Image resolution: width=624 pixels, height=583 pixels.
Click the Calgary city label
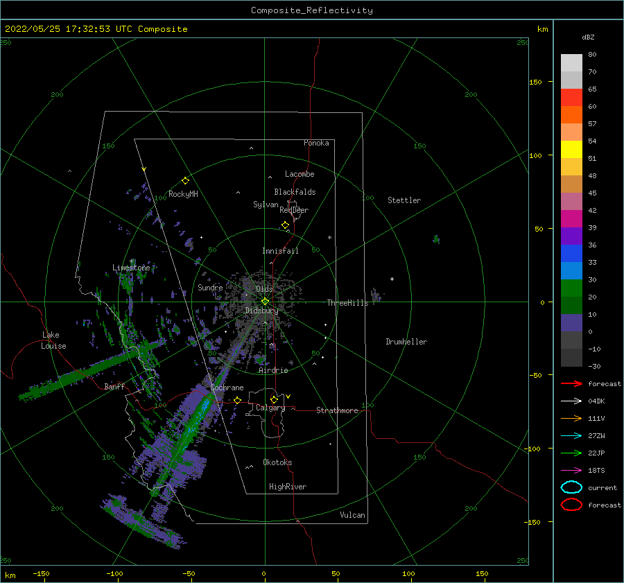pyautogui.click(x=270, y=408)
